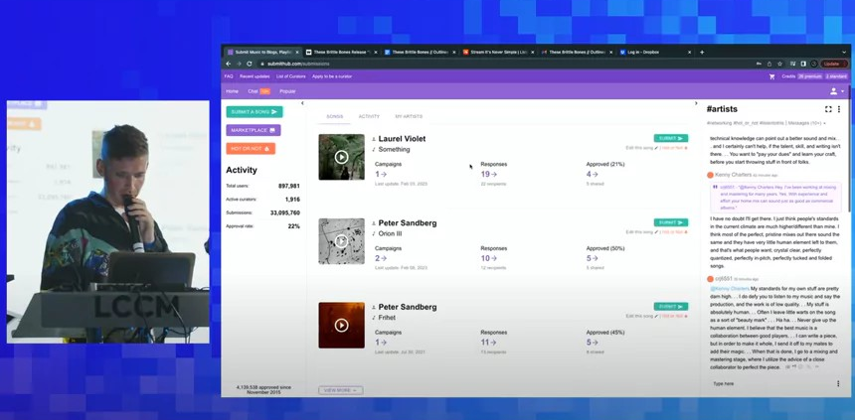This screenshot has width=855, height=420.
Task: Switch to the My Artists tab
Action: 409,116
